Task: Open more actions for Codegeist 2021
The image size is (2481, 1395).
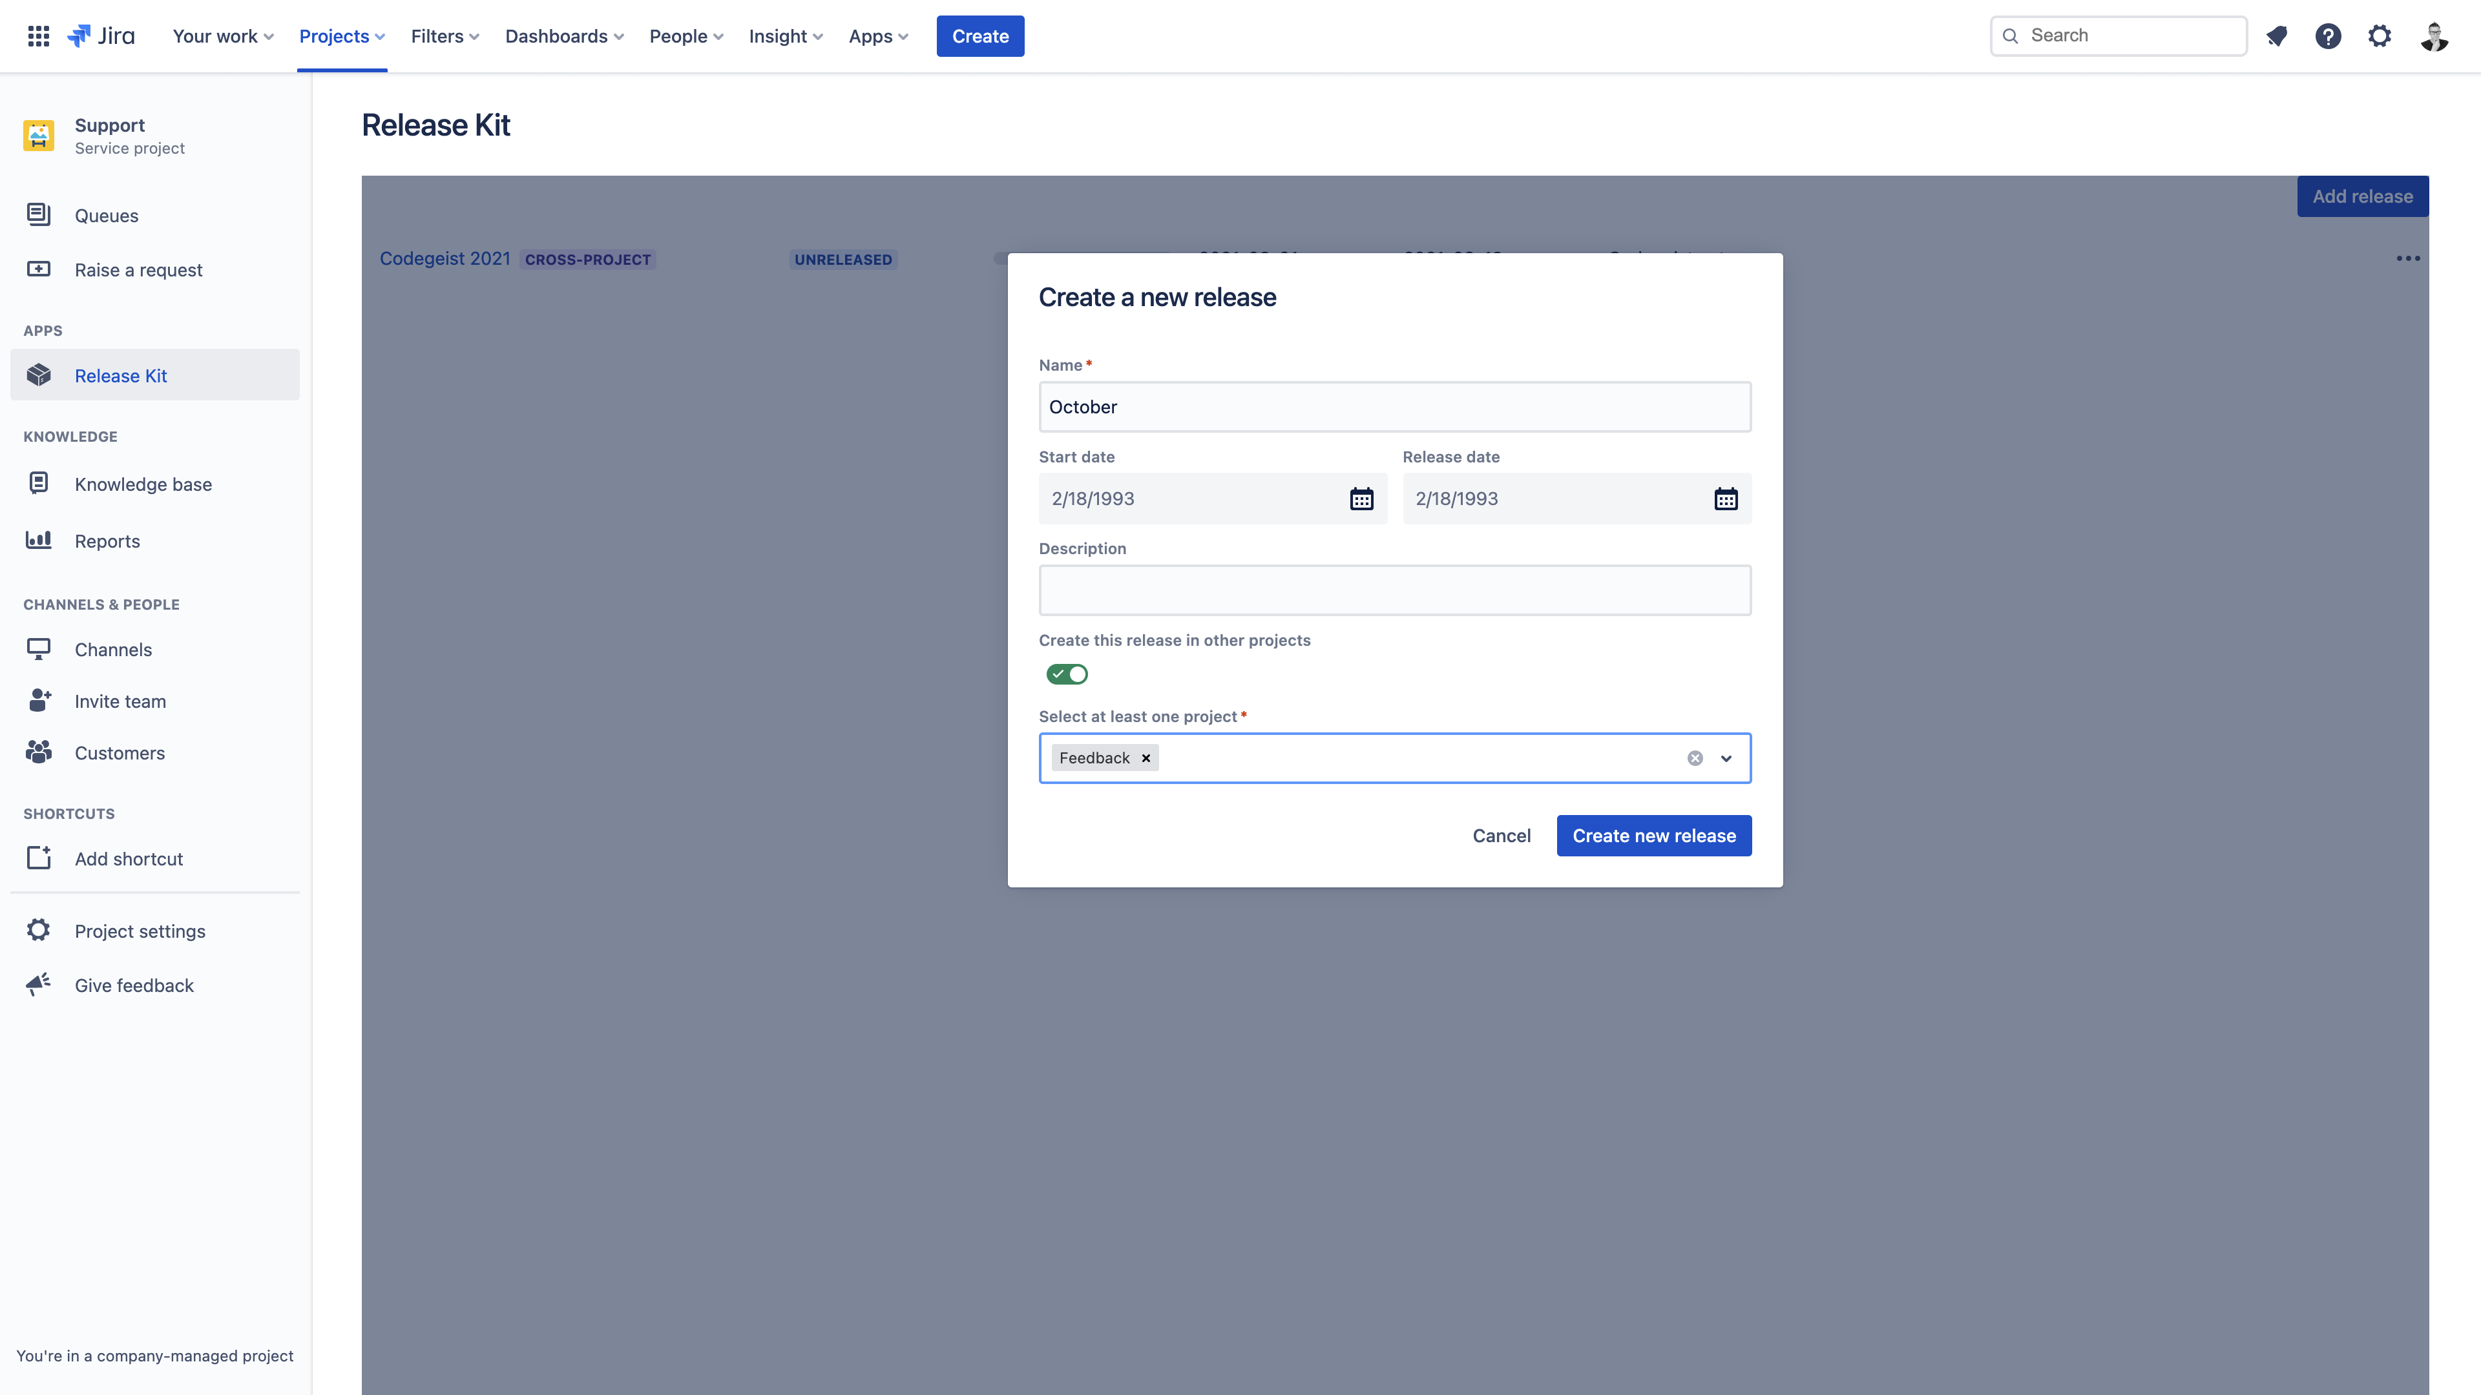Action: click(x=2408, y=258)
